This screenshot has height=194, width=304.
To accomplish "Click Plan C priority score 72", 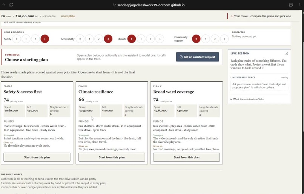I will point(156,100).
